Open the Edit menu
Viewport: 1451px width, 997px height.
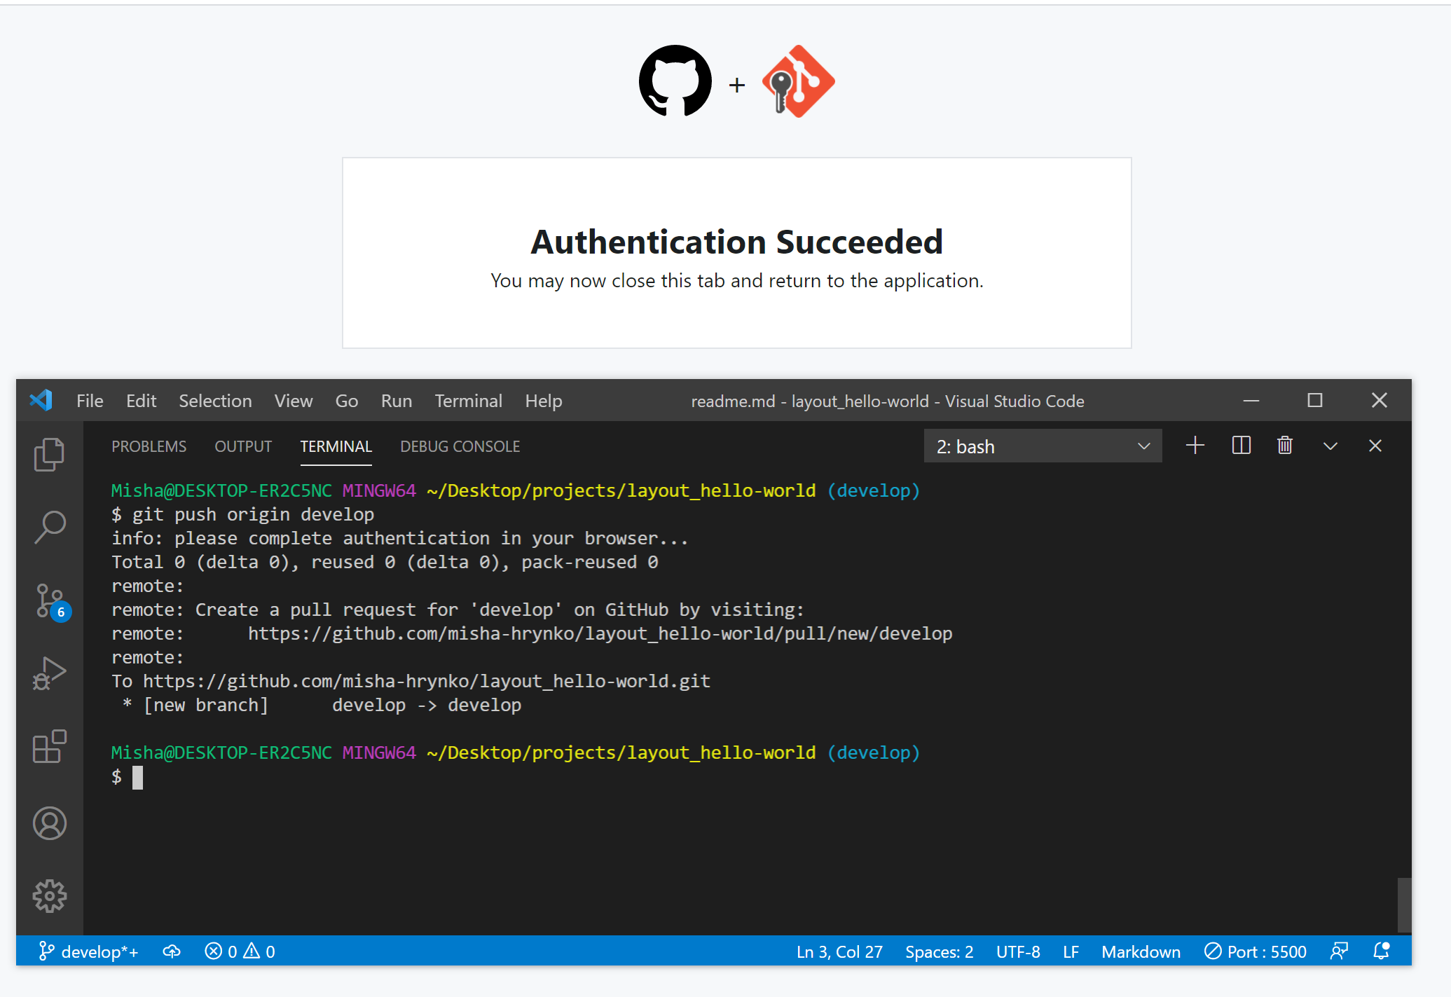141,401
